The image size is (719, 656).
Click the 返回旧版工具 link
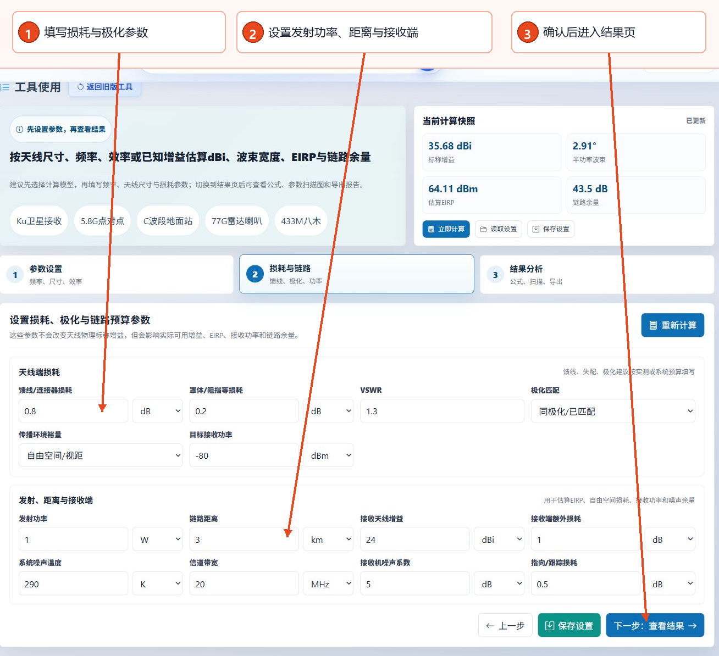[x=104, y=87]
